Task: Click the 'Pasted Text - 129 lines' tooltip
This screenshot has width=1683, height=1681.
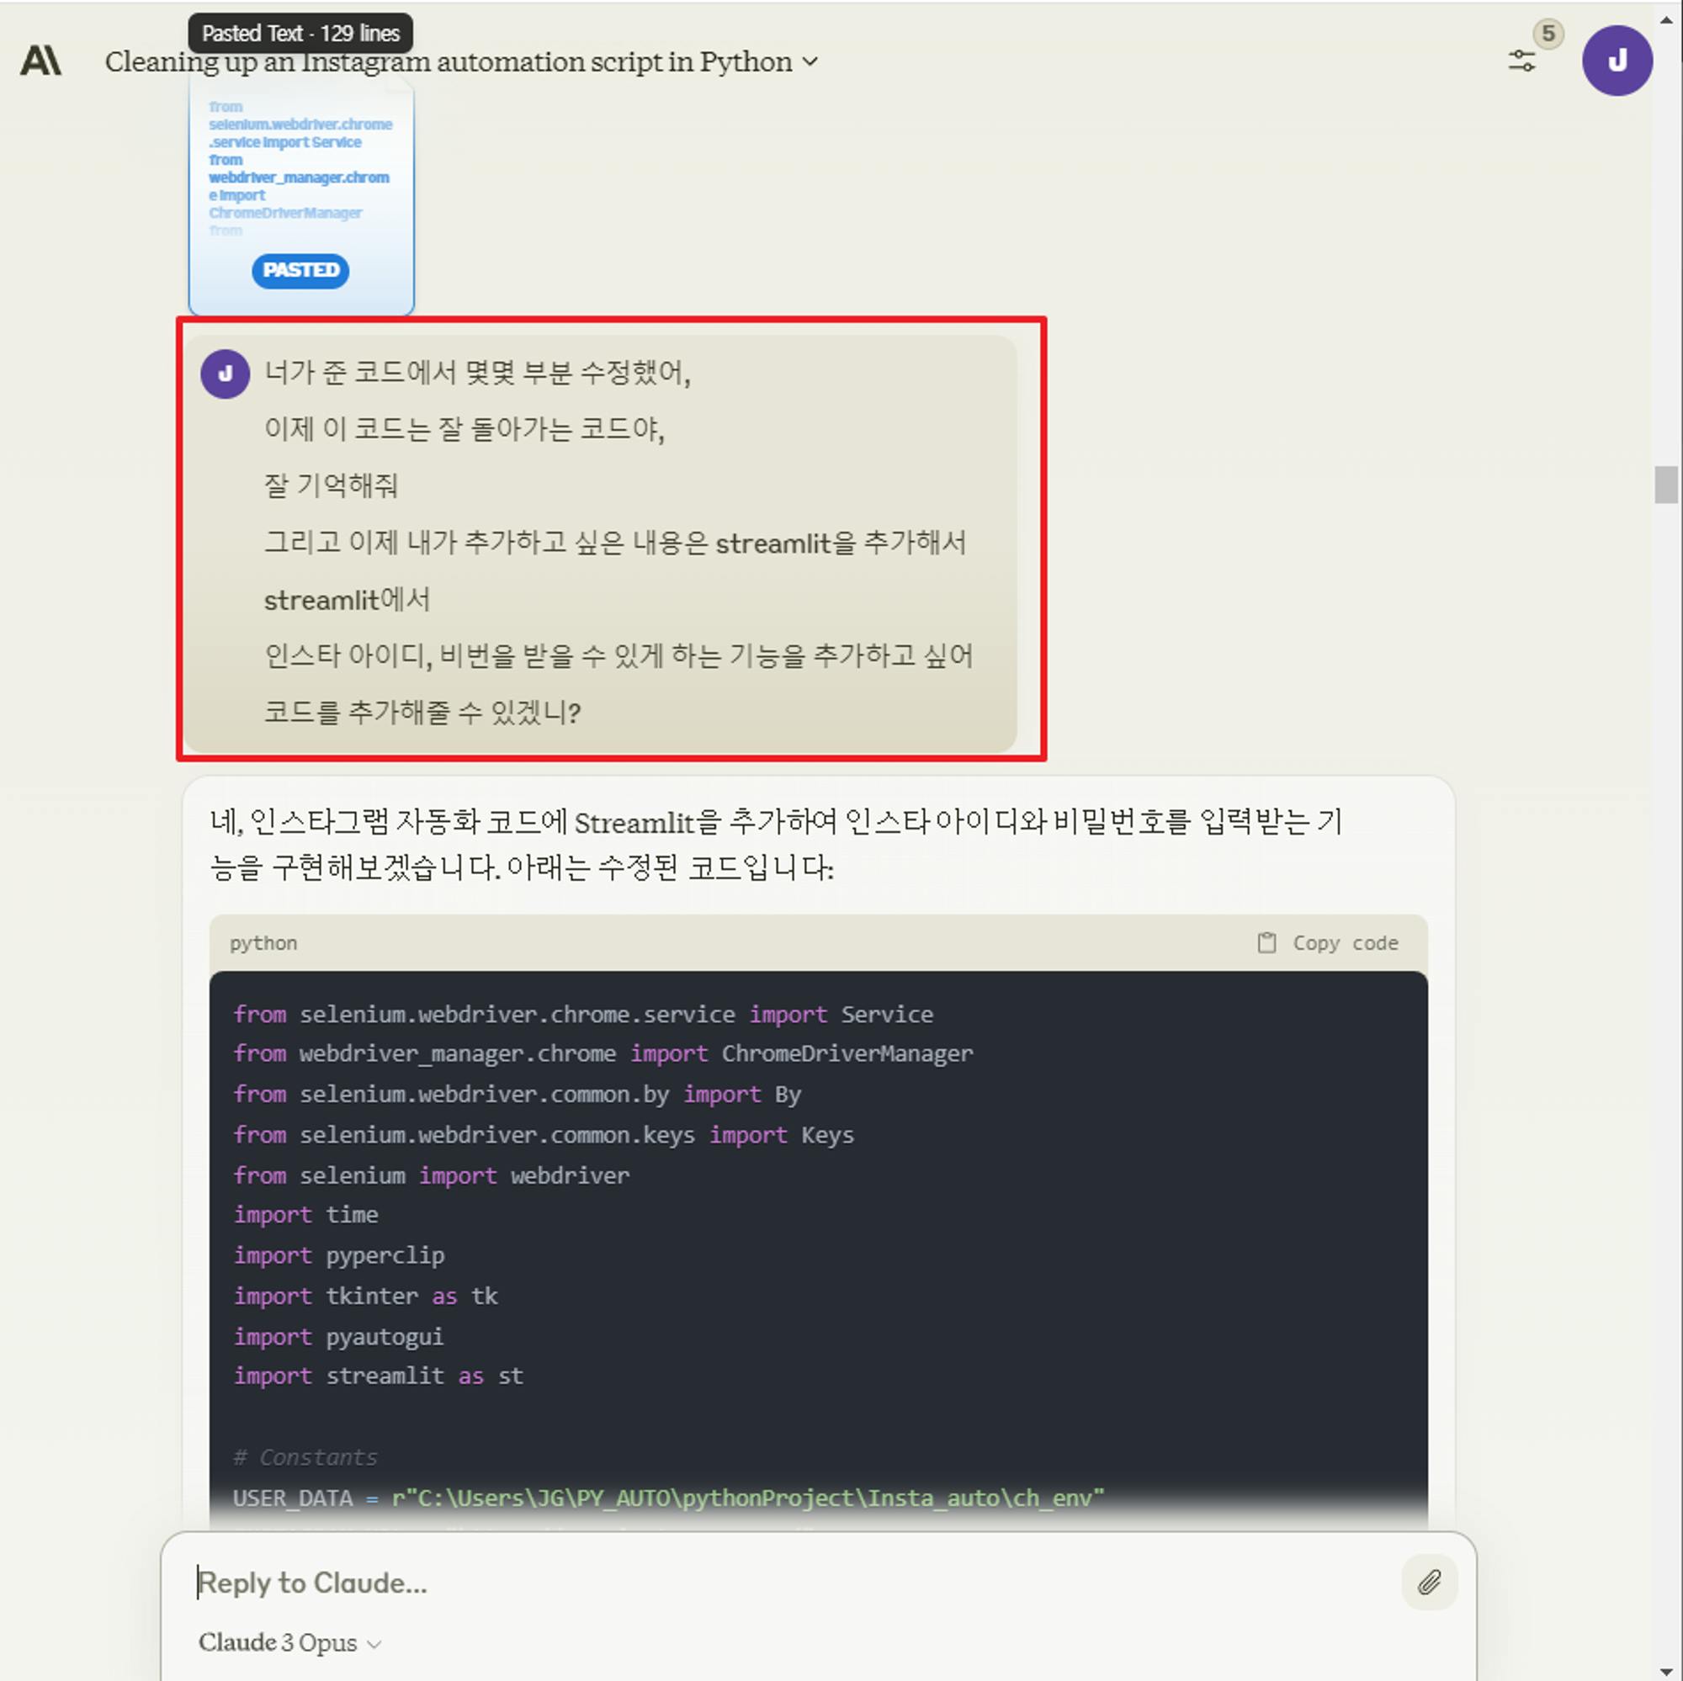Action: (300, 34)
